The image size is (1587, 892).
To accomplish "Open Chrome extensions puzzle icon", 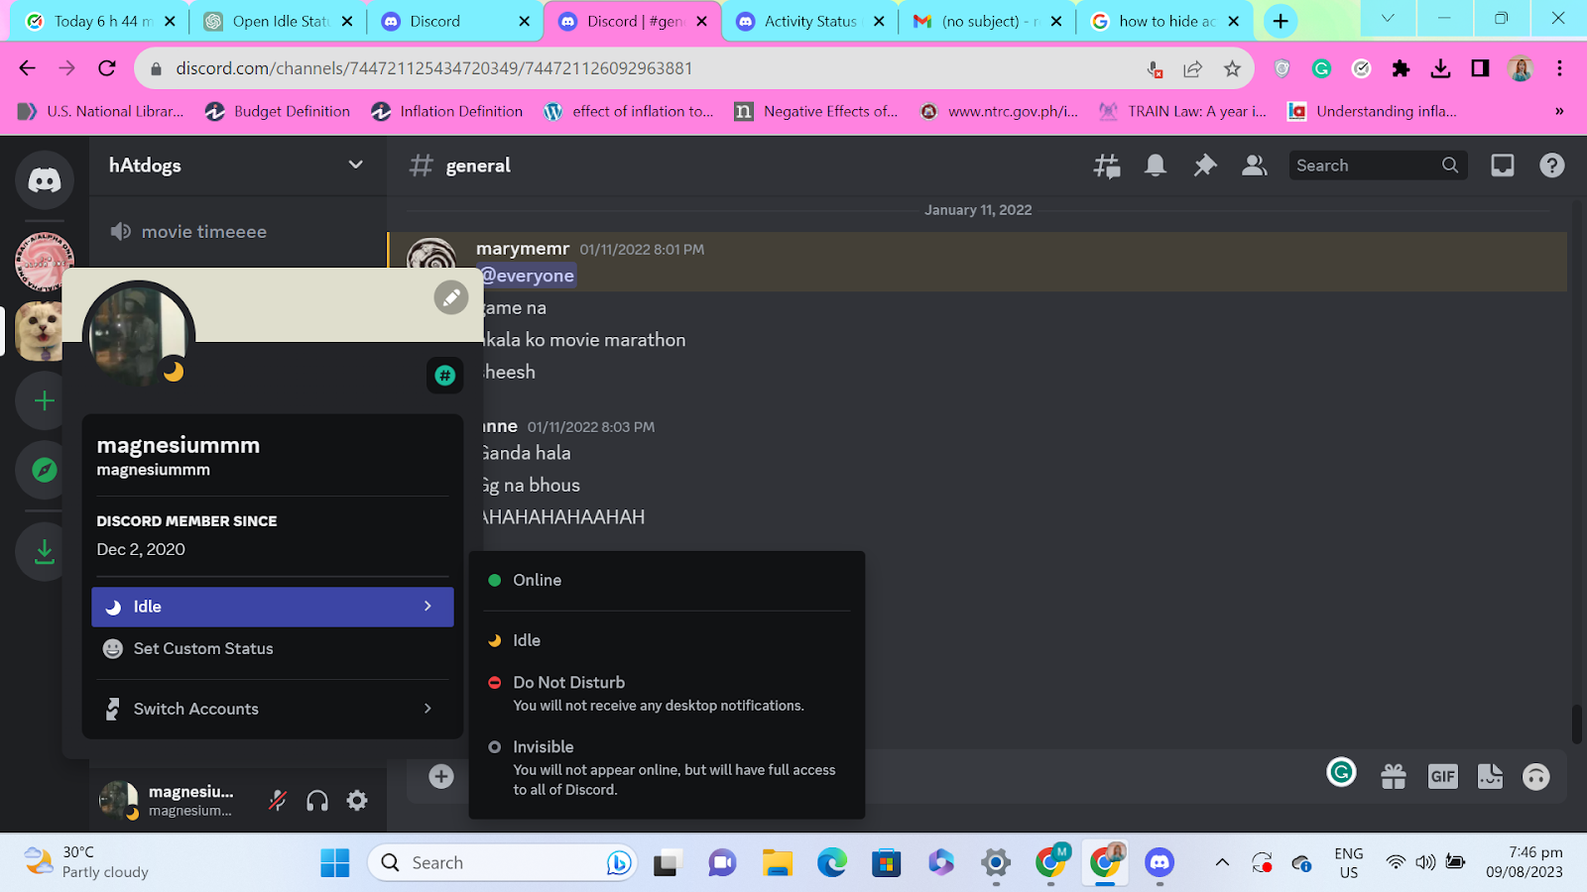I will pyautogui.click(x=1401, y=68).
